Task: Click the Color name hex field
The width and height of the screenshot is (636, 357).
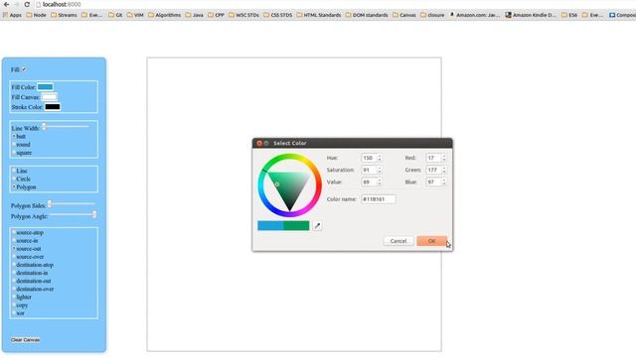Action: click(378, 199)
